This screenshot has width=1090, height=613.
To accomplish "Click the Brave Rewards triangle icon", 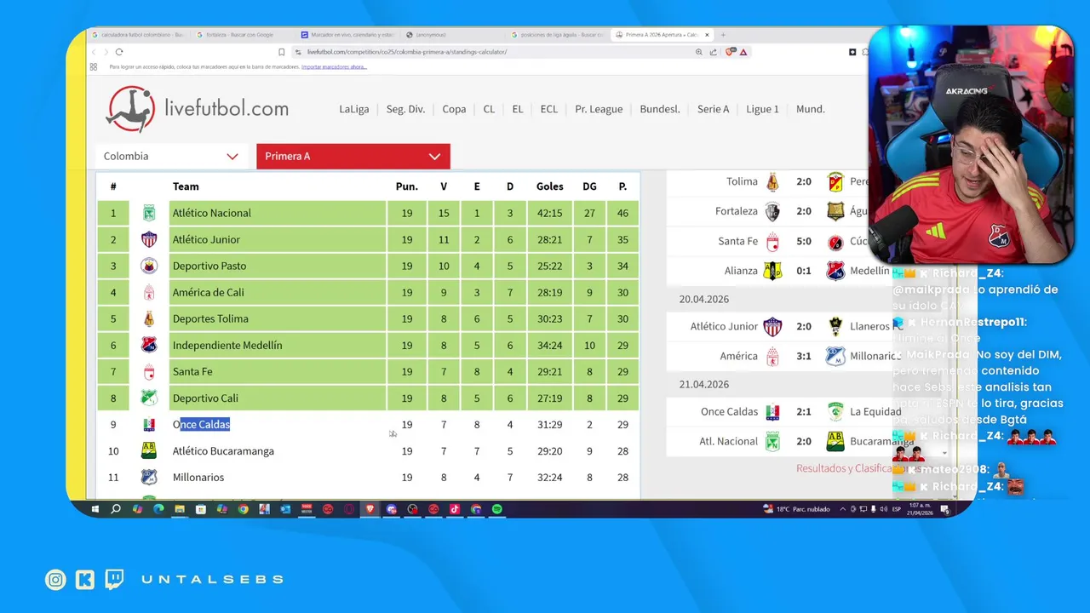I will (743, 52).
